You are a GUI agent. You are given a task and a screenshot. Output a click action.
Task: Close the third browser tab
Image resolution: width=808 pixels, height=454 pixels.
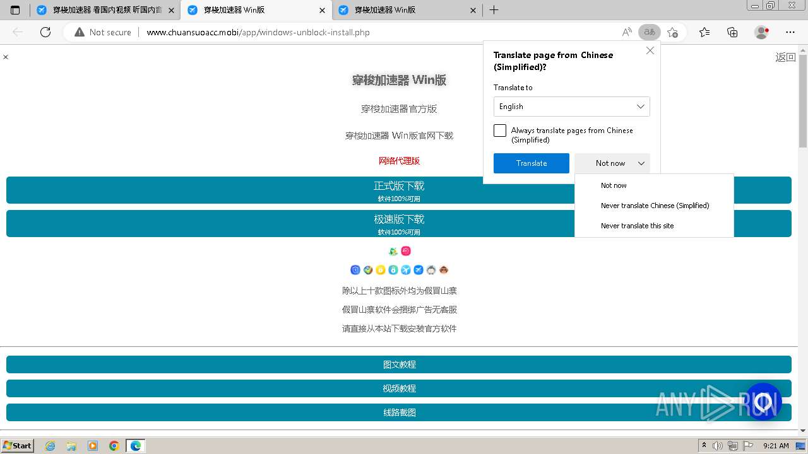click(x=473, y=10)
